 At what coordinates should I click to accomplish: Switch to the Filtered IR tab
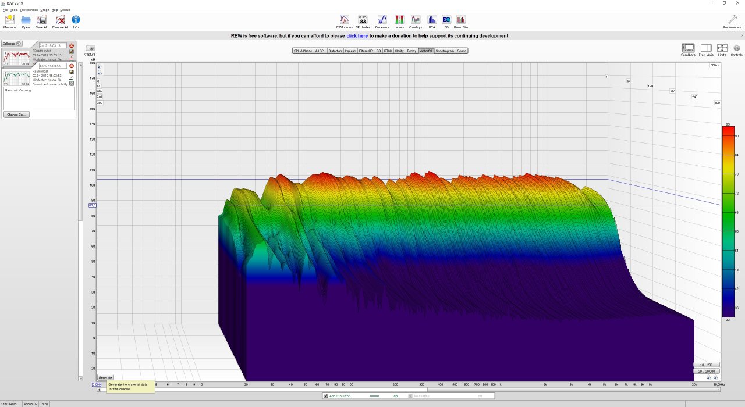366,51
